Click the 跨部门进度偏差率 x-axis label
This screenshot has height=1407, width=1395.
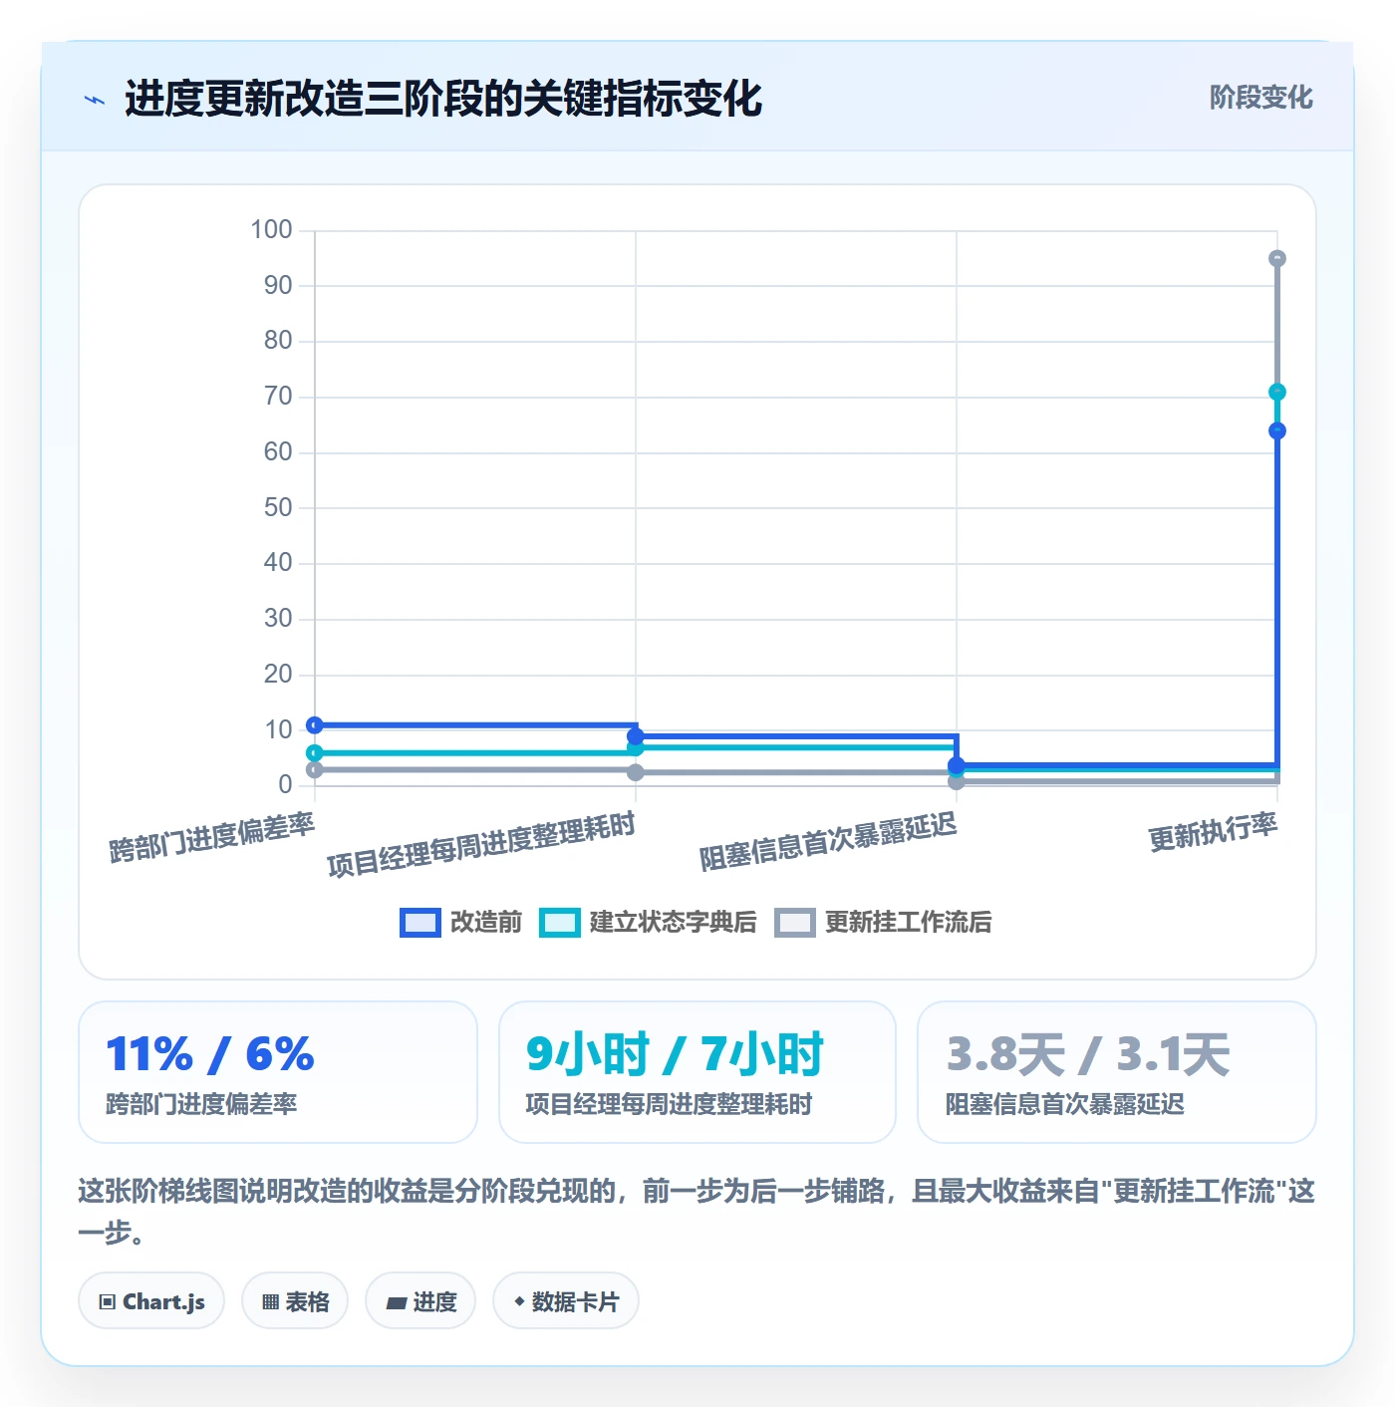[212, 838]
